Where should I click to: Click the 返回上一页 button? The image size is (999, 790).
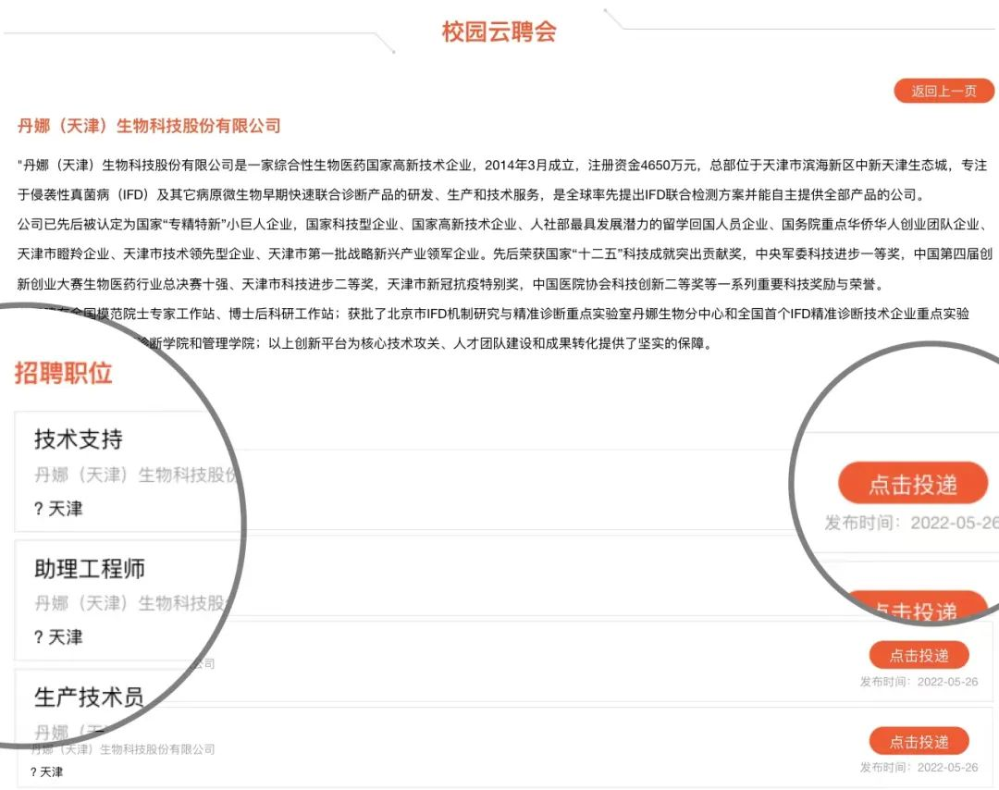pos(943,91)
